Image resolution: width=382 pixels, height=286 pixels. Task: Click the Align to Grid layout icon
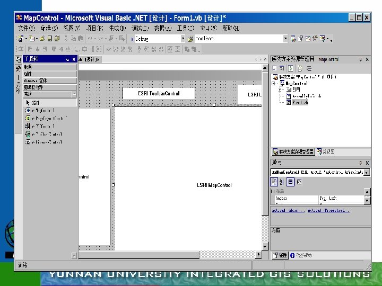pyautogui.click(x=21, y=49)
